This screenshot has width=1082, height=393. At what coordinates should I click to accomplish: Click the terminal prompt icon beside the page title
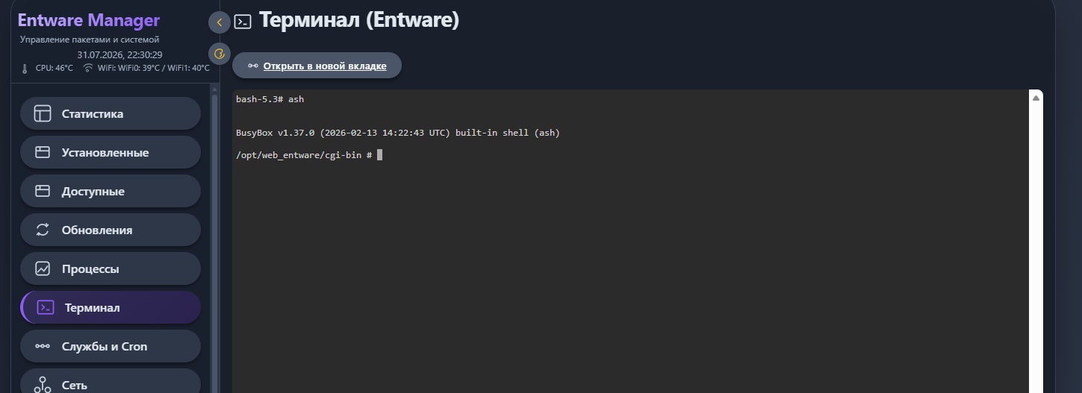click(243, 22)
